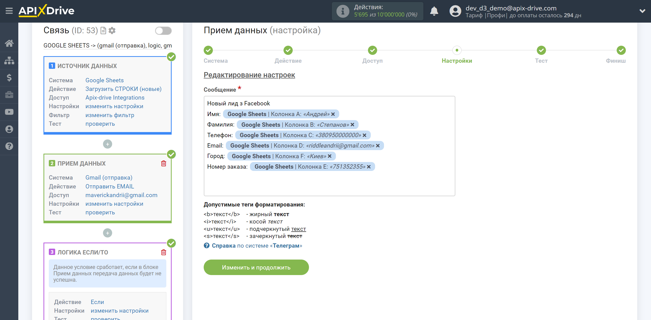Click Загрузить СТРОКИ (новые) link
This screenshot has height=320, width=651.
[x=123, y=89]
